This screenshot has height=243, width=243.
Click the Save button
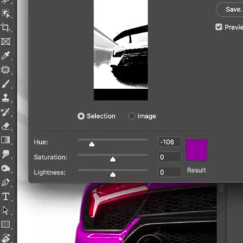pos(230,9)
